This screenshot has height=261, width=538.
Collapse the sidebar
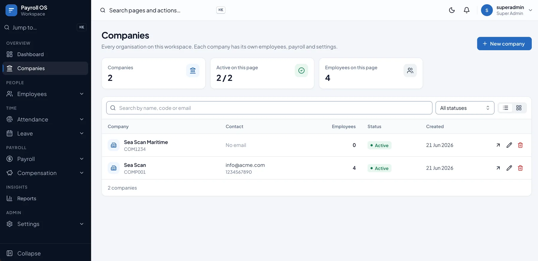[45, 253]
